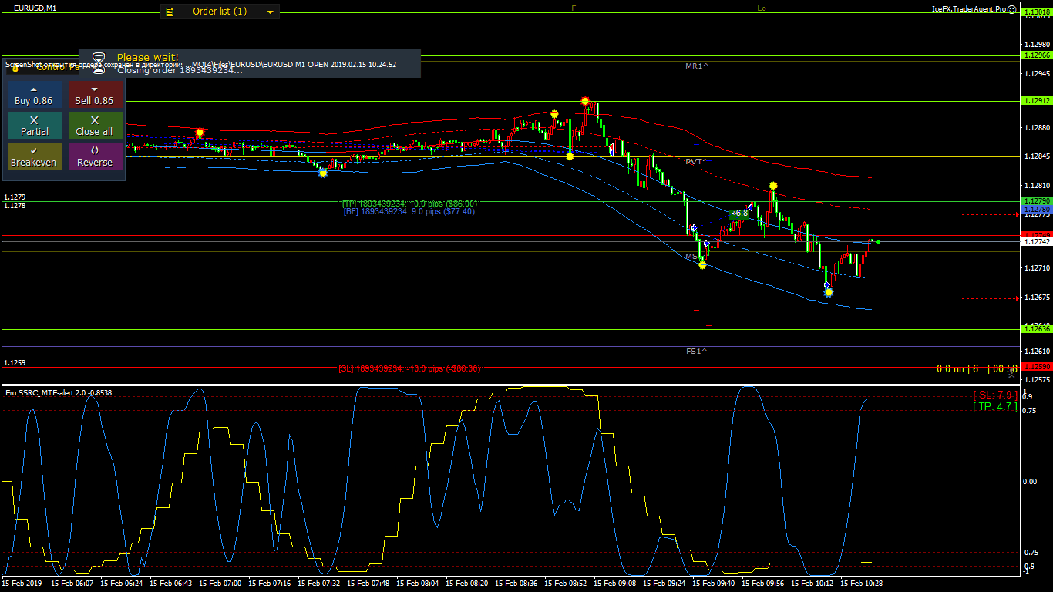Click the Control Panel lock icon

15,67
